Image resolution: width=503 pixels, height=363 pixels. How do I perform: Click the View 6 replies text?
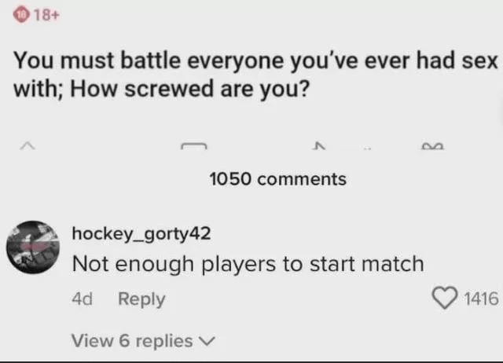(131, 341)
